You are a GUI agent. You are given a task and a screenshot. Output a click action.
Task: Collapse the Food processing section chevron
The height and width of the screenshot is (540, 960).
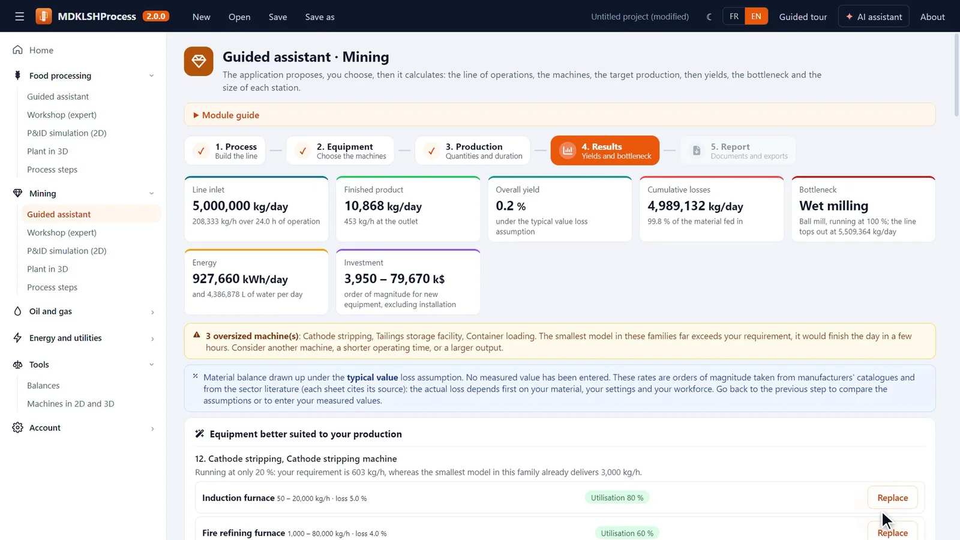click(x=152, y=76)
